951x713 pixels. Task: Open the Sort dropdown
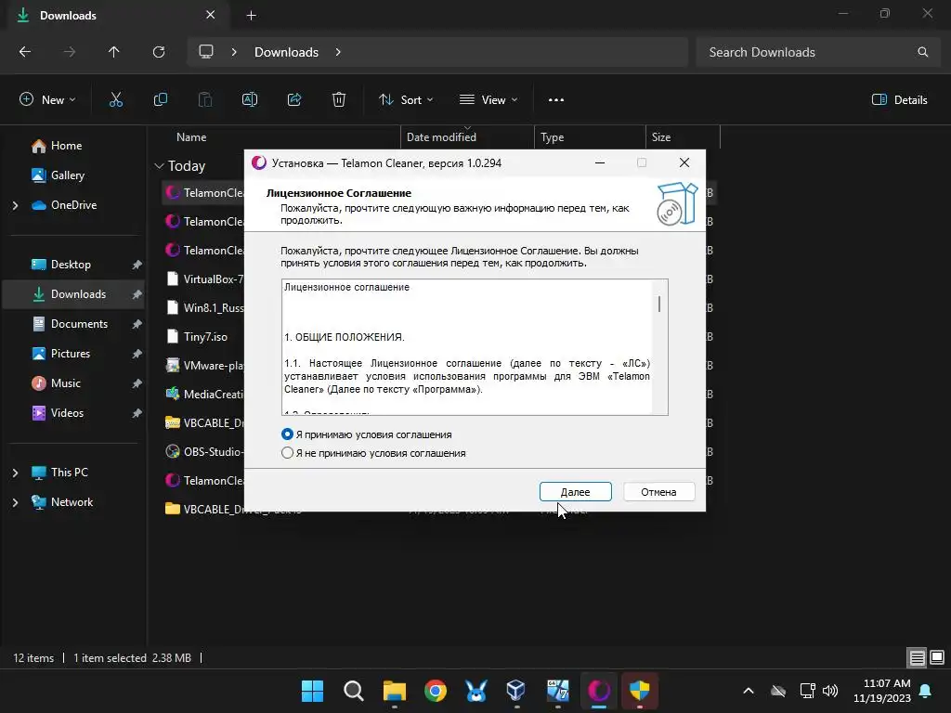(x=406, y=99)
